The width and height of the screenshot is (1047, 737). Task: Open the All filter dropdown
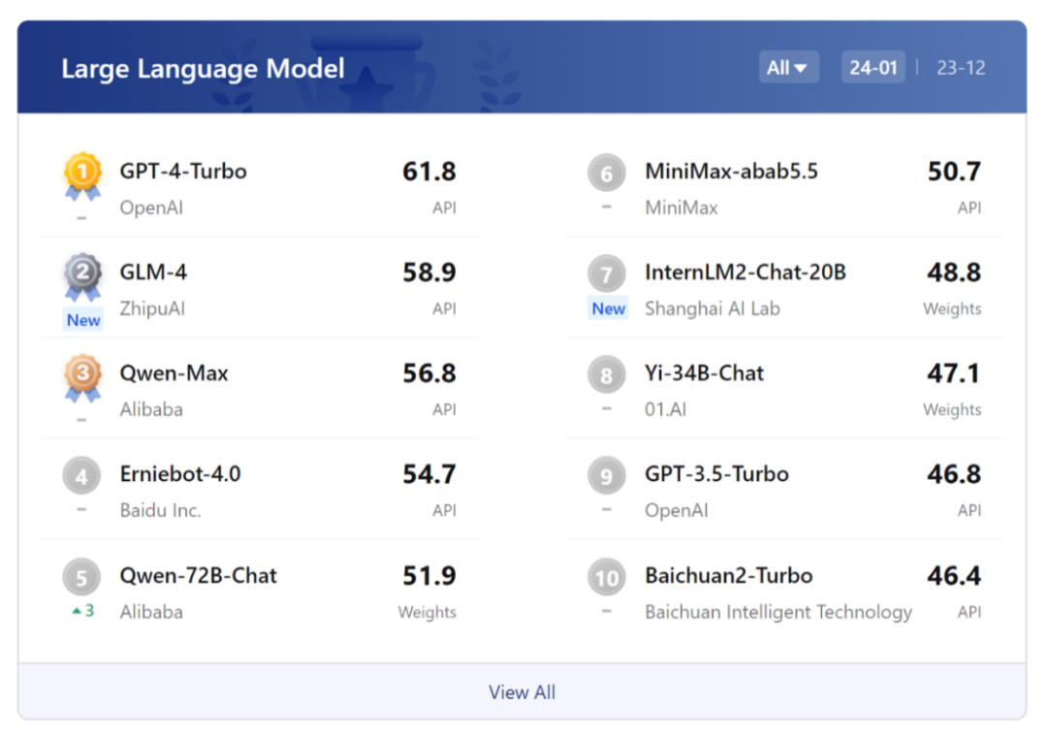click(x=787, y=68)
